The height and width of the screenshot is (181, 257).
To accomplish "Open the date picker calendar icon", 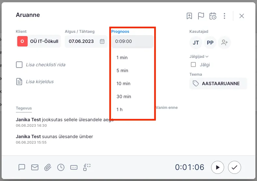I will [102, 41].
